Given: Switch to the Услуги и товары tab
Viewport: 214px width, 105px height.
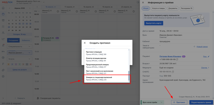Looking at the screenshot, I should (158, 9).
